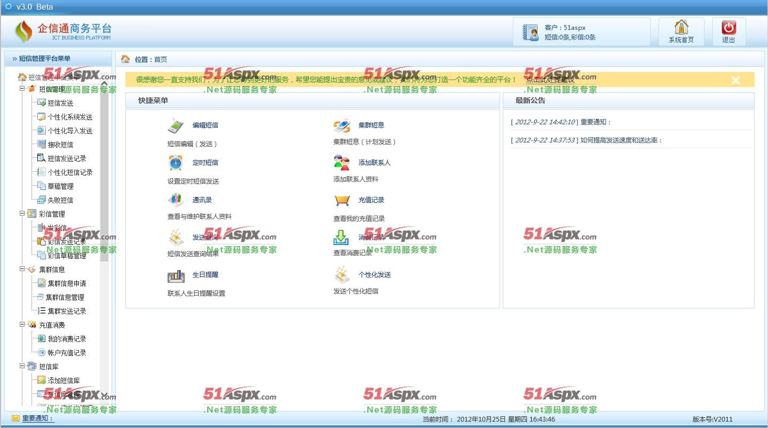Click the 消费记录 download tray icon

click(341, 237)
